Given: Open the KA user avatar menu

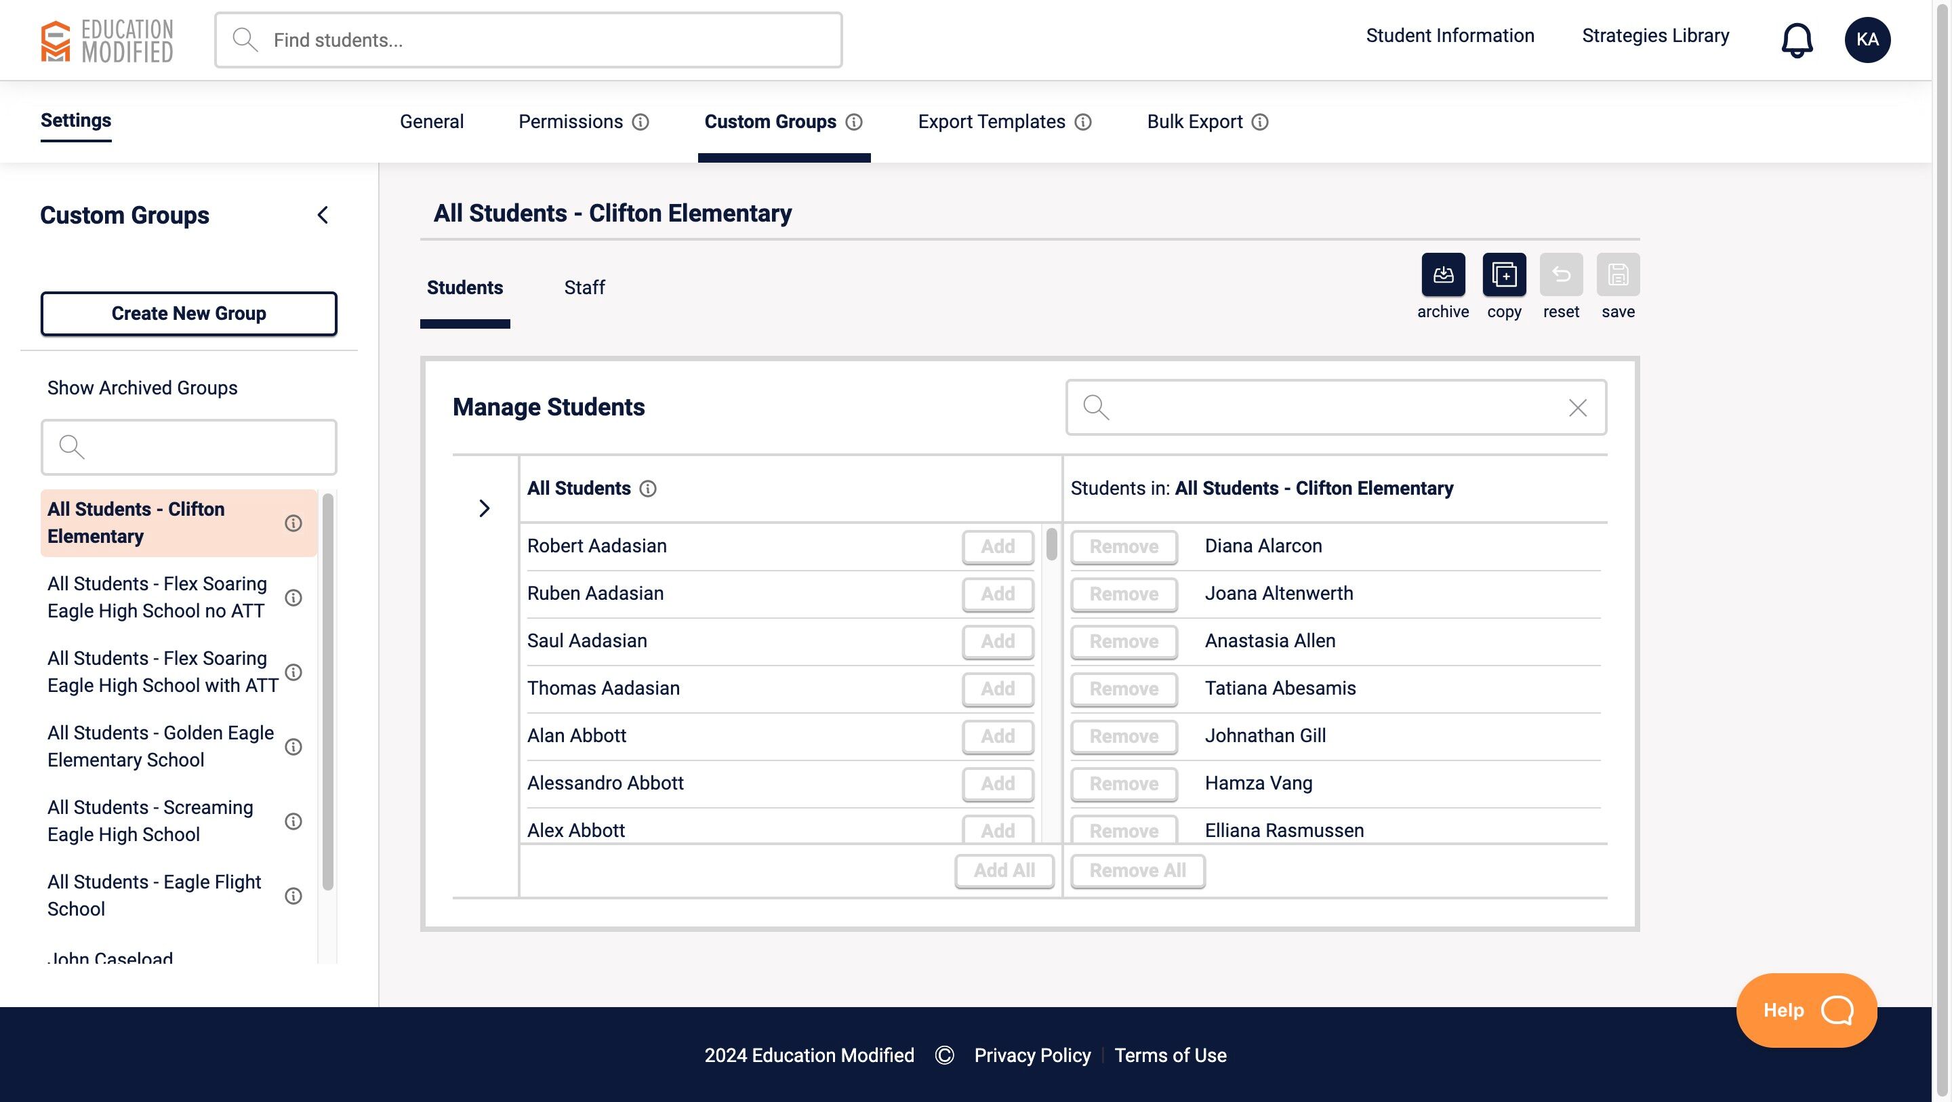Looking at the screenshot, I should pyautogui.click(x=1867, y=39).
